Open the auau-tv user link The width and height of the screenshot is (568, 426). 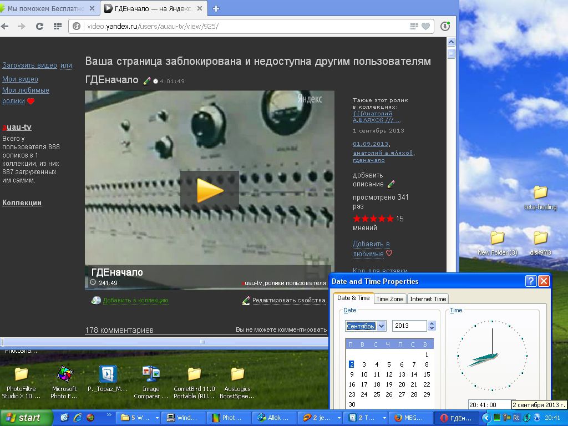tap(17, 127)
